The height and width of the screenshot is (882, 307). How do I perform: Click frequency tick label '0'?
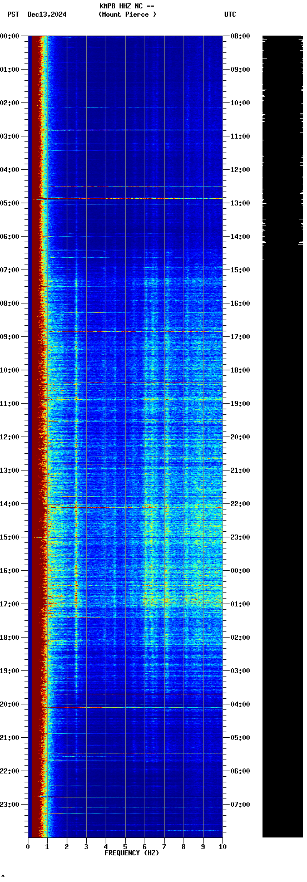(28, 847)
